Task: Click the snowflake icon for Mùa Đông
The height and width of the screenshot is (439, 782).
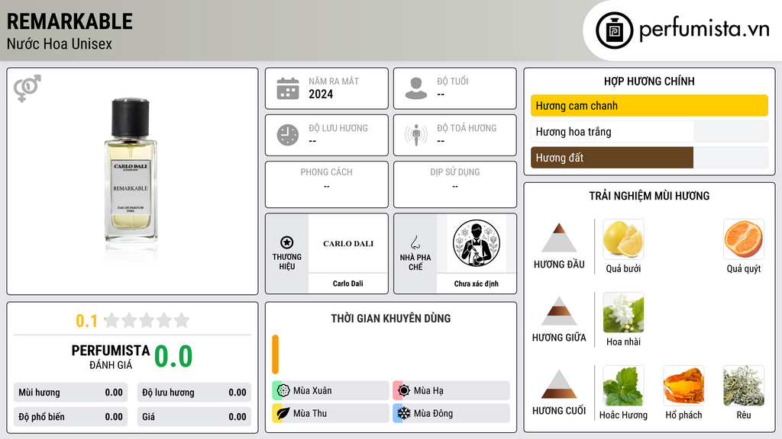Action: coord(404,413)
